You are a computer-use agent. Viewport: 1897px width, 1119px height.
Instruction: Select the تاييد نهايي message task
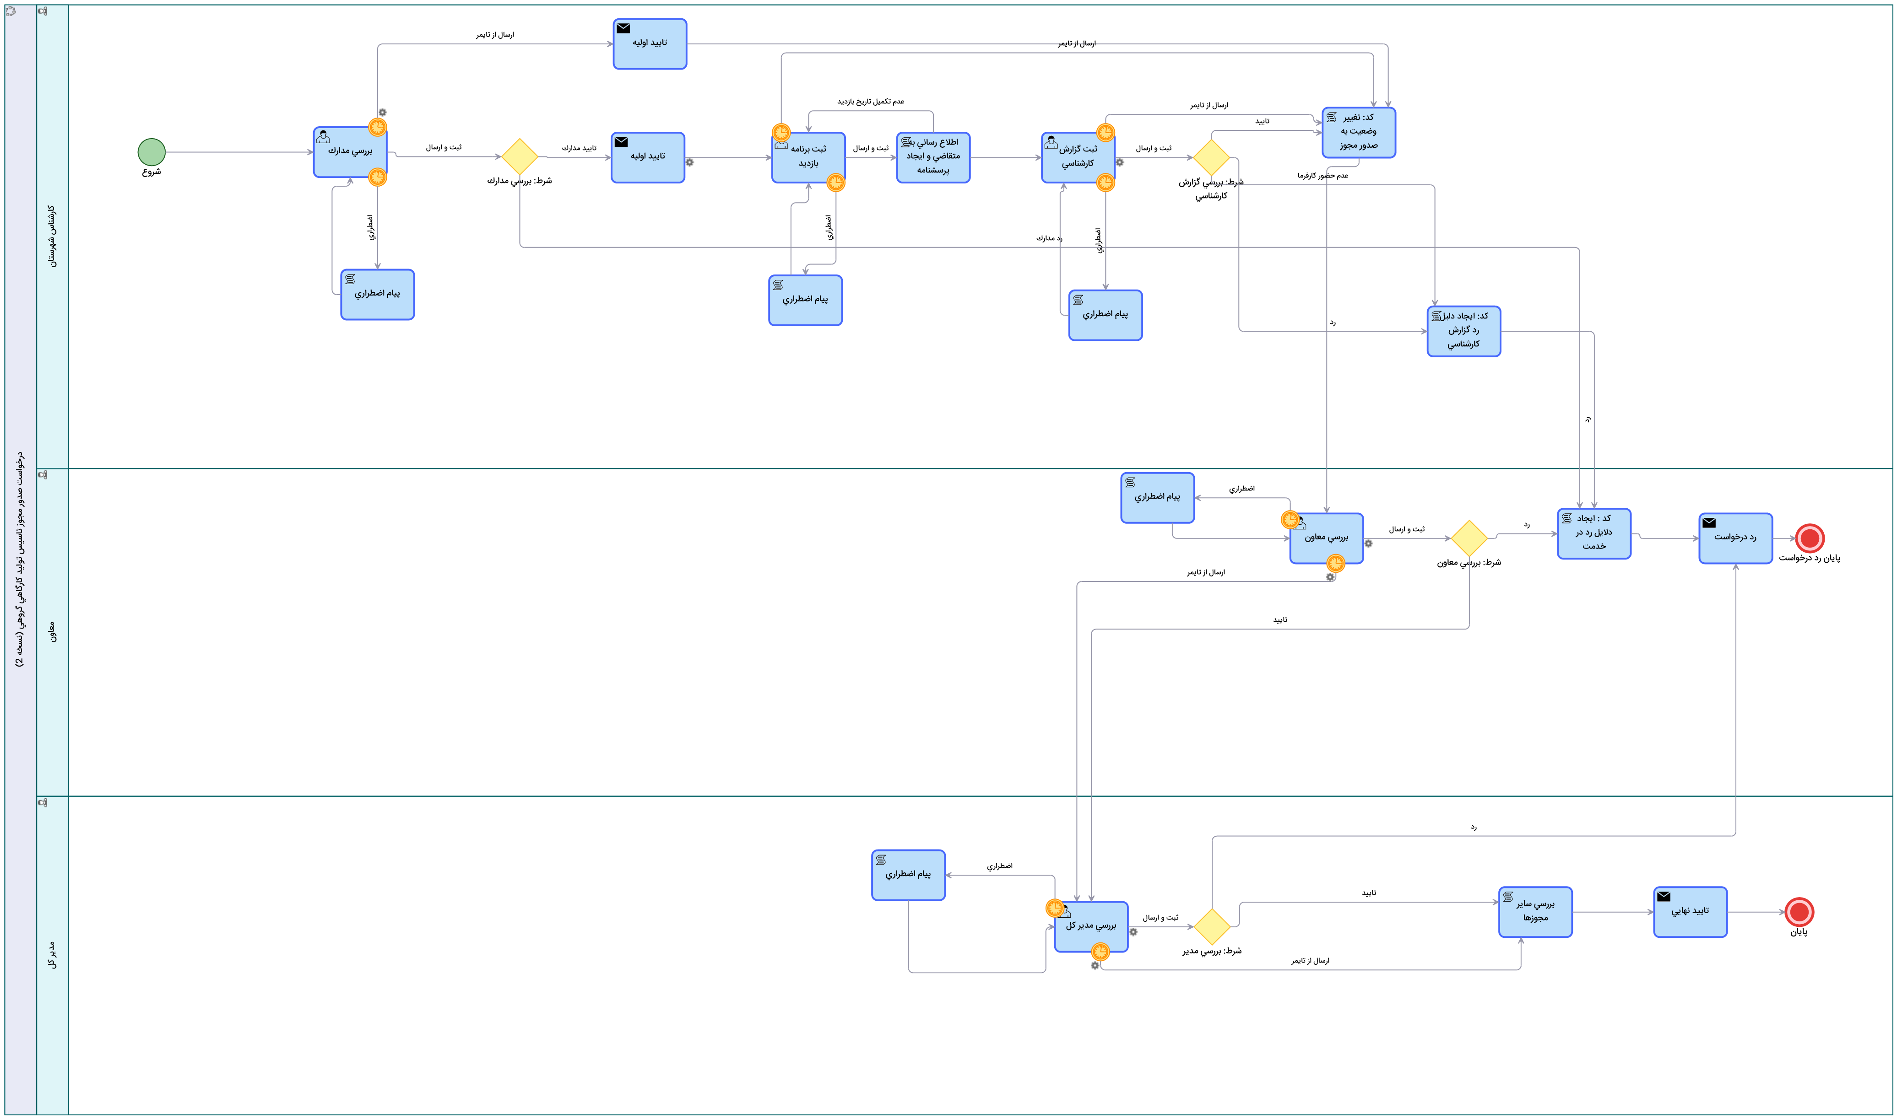(1691, 912)
